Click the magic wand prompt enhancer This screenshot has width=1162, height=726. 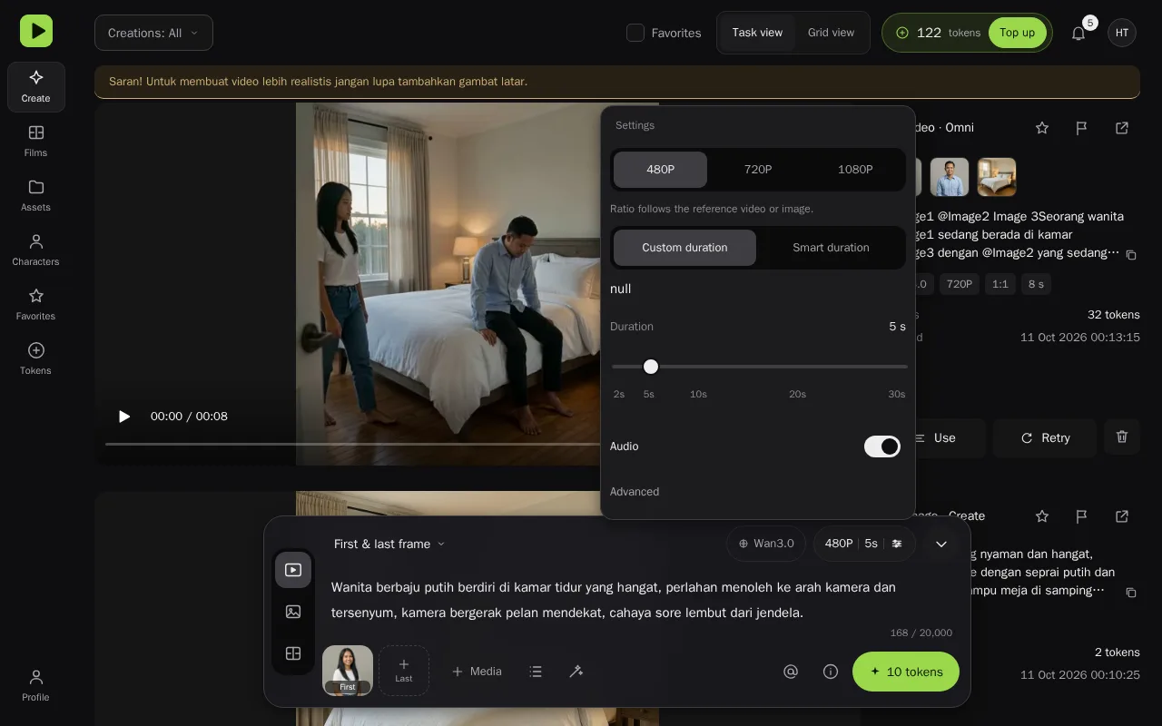coord(576,672)
